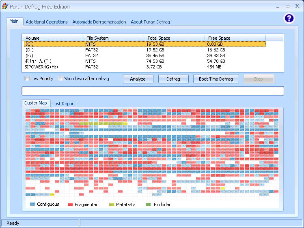The height and width of the screenshot is (228, 304).
Task: Switch to the Last Report tab
Action: pos(64,104)
